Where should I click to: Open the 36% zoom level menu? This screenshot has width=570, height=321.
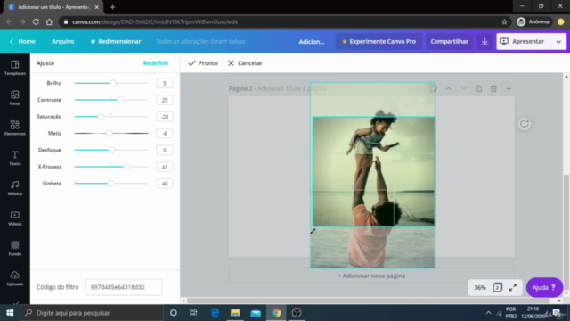click(480, 287)
